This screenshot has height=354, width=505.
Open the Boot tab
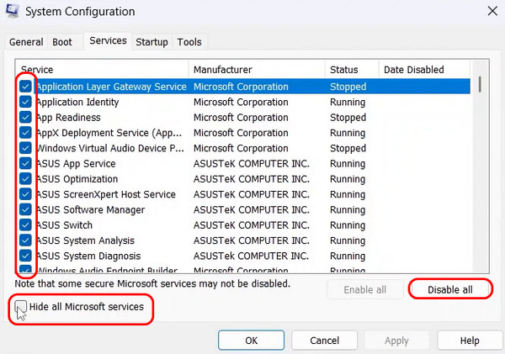point(62,42)
